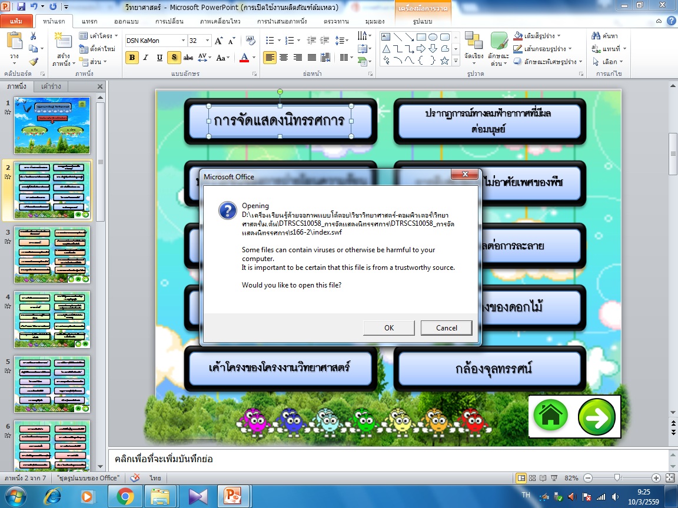Click the Format Painter brush icon
Image resolution: width=678 pixels, height=508 pixels.
pyautogui.click(x=34, y=62)
